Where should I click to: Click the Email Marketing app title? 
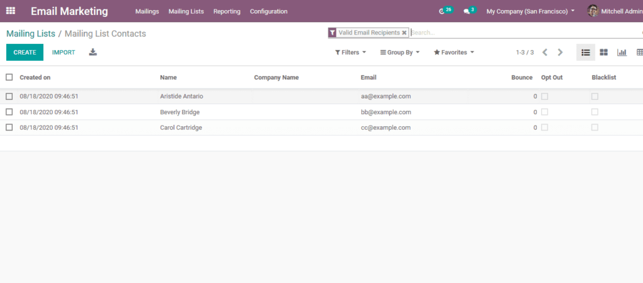click(x=69, y=11)
